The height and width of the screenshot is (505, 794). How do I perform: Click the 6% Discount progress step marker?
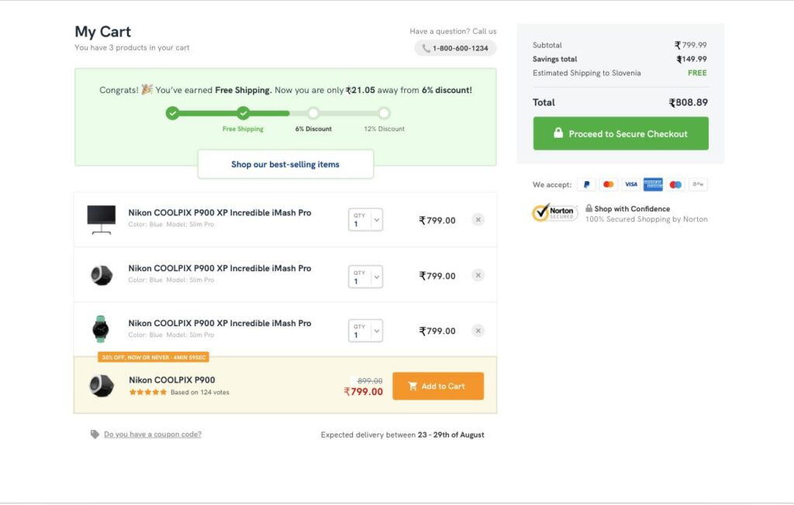coord(313,113)
